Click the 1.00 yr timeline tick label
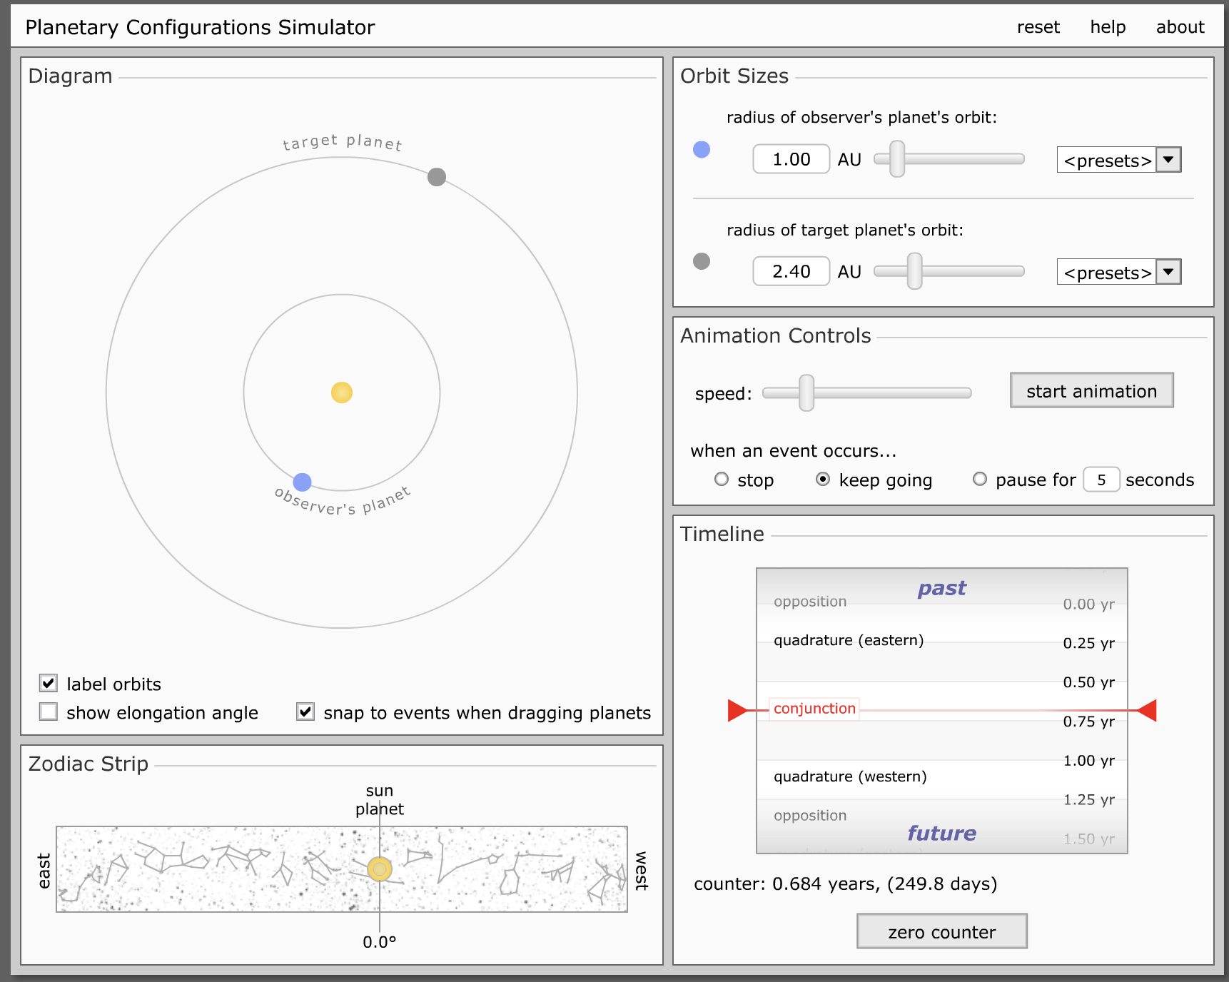The image size is (1229, 982). tap(1088, 761)
